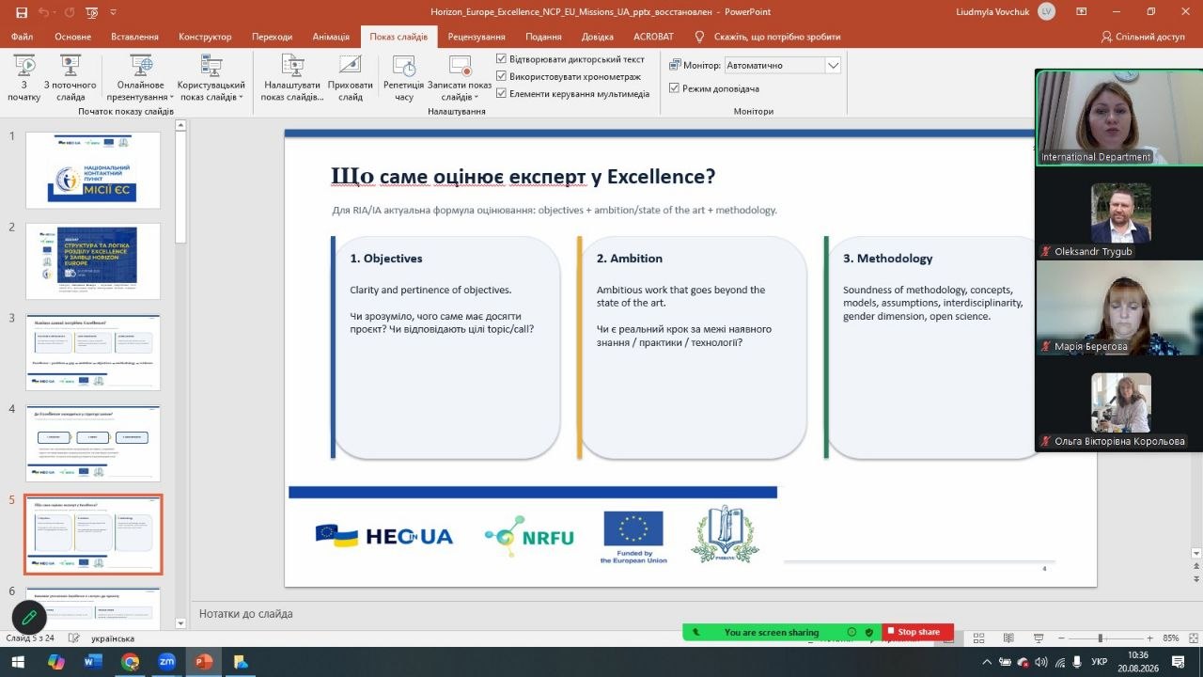Click the '1. Objectives' card heading

pyautogui.click(x=386, y=259)
